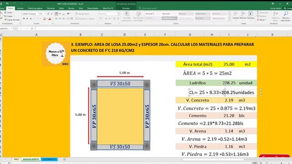Align text to the left
This screenshot has height=164, width=292.
(57, 19)
